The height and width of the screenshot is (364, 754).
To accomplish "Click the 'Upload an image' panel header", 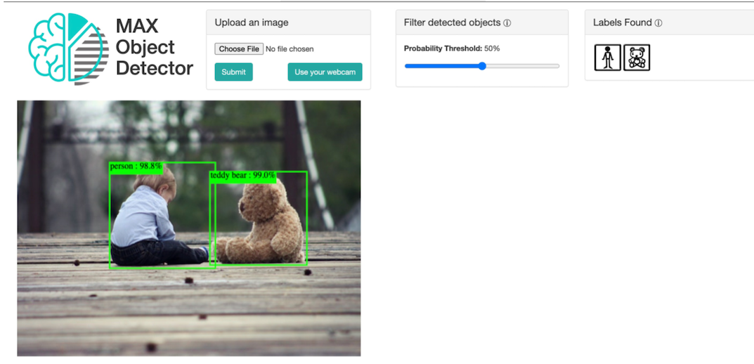I will pyautogui.click(x=252, y=22).
